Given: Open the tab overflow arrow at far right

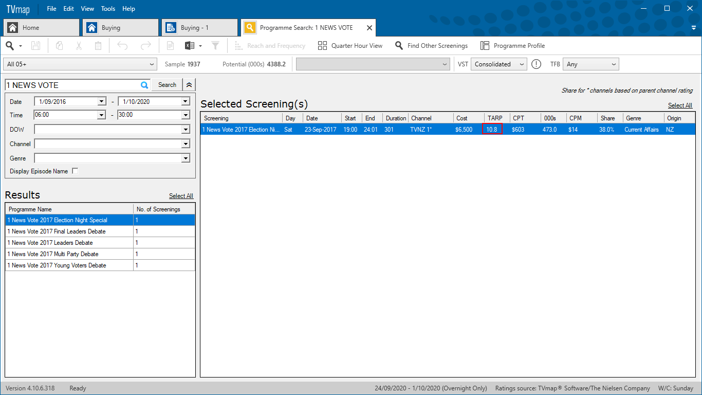Looking at the screenshot, I should click(x=694, y=28).
